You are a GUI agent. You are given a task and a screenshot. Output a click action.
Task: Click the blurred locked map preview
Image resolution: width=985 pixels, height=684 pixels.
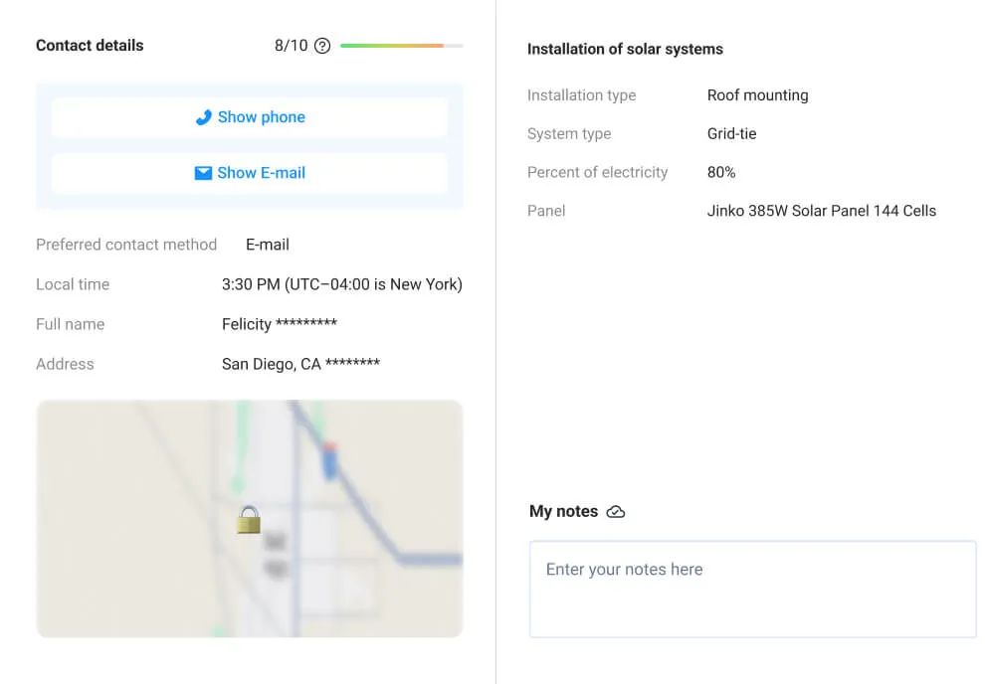[149, 557]
